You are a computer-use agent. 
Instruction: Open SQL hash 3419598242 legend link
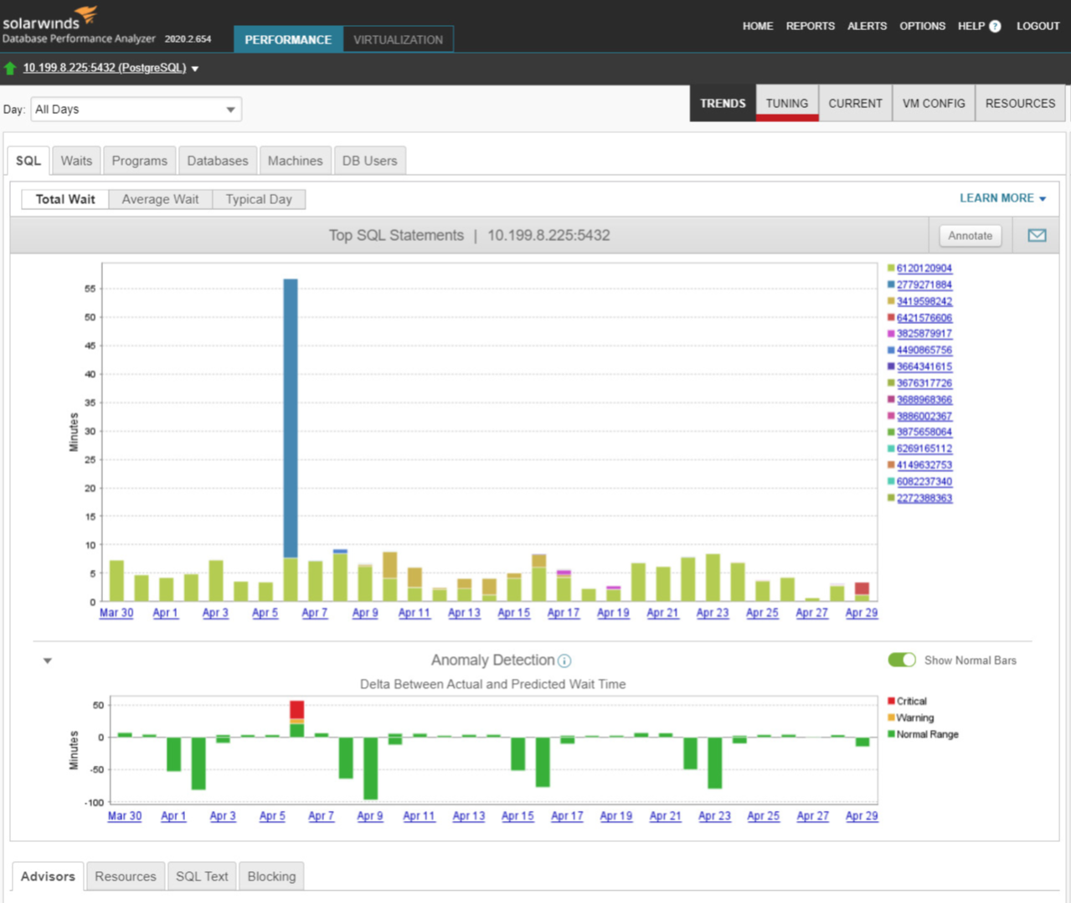pos(924,301)
